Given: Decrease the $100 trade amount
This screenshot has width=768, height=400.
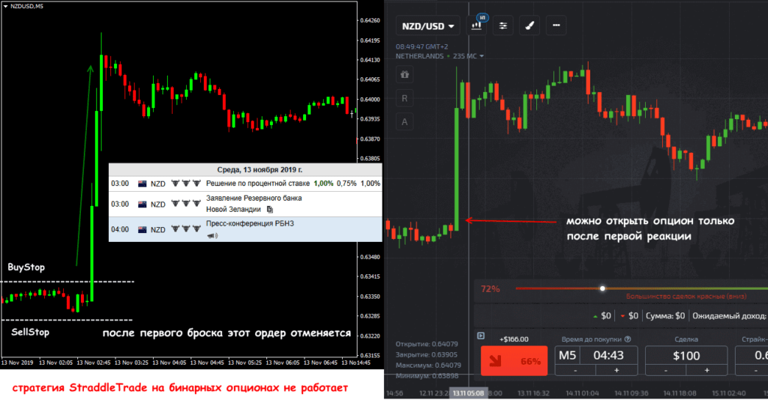Looking at the screenshot, I should 665,371.
